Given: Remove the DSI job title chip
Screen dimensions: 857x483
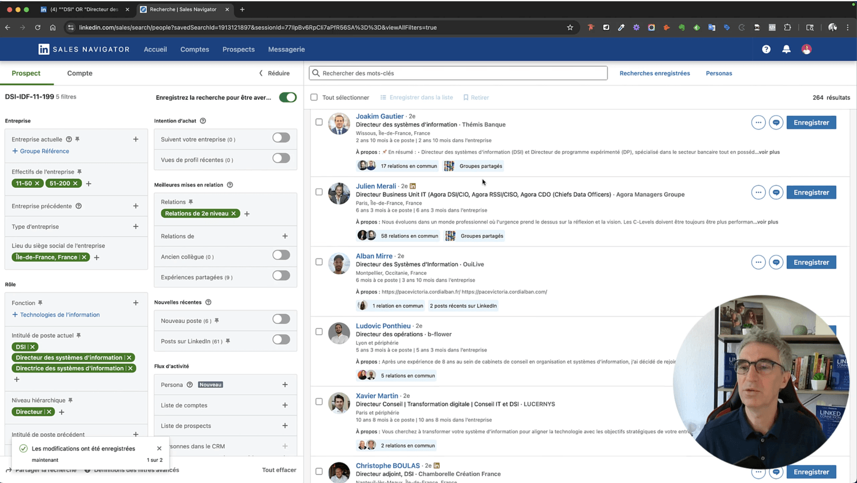Looking at the screenshot, I should click(x=33, y=347).
